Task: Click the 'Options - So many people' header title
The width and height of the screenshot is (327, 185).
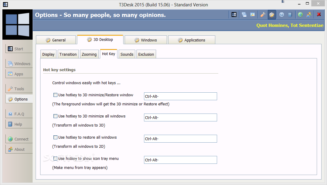Action: (100, 15)
